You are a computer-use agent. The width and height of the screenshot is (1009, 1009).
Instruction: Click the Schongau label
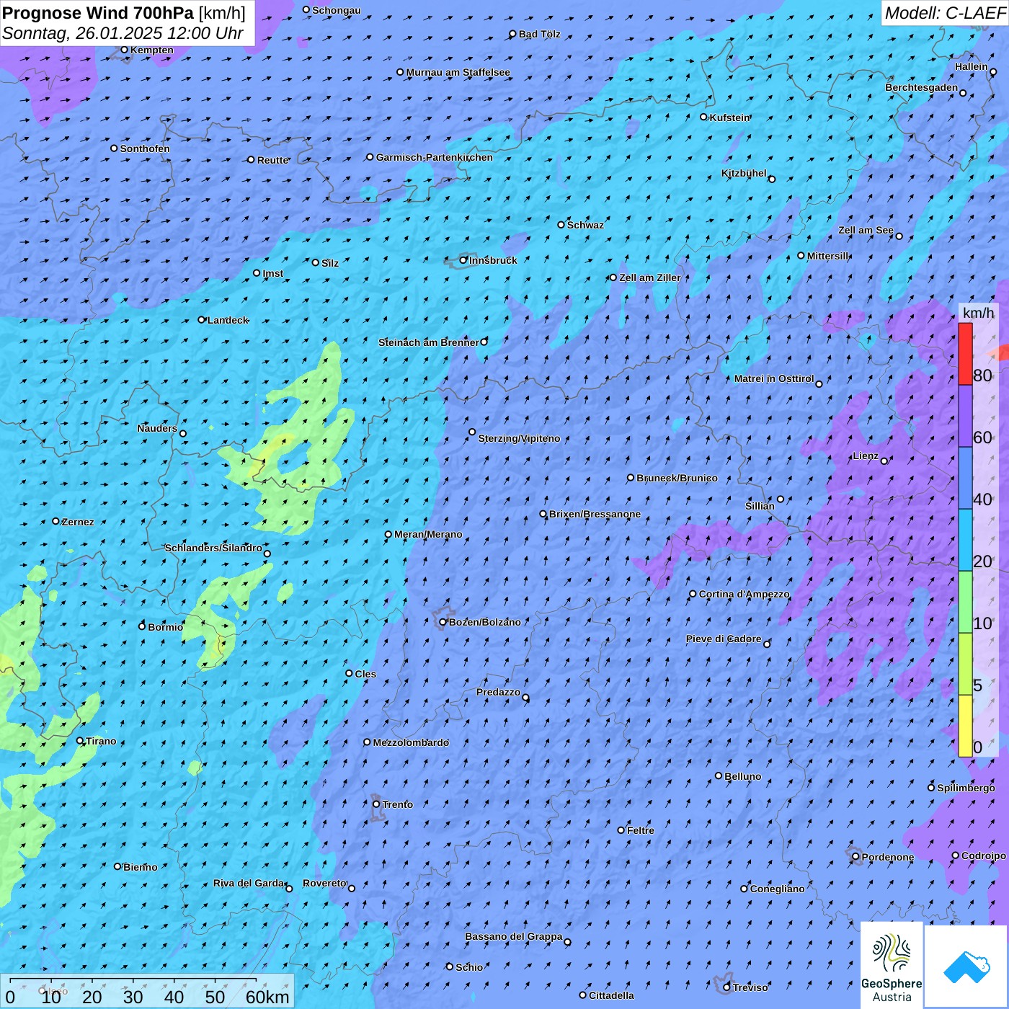(337, 10)
